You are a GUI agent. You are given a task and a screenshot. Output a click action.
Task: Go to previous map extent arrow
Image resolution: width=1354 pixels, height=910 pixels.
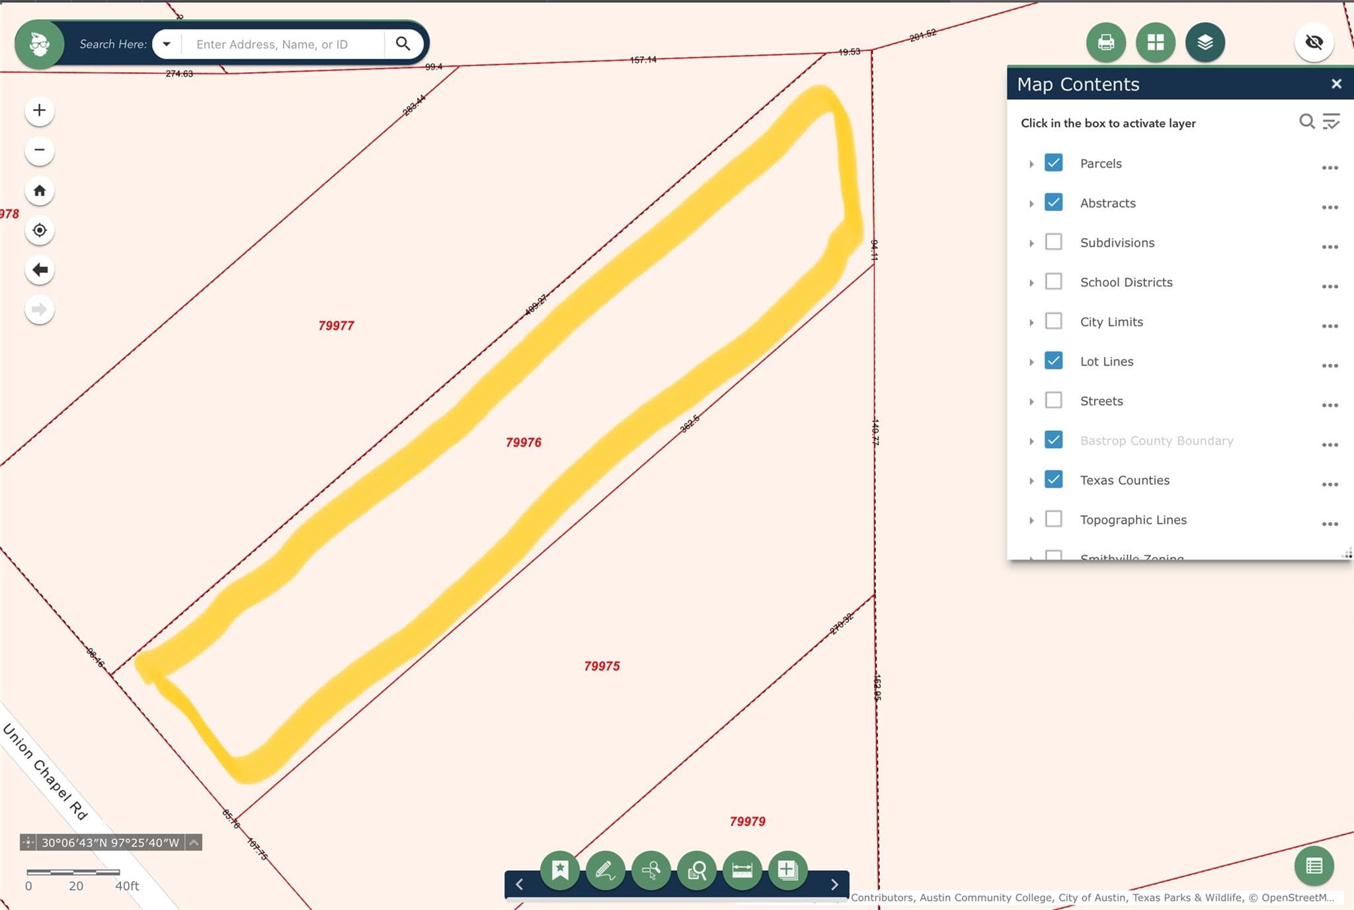[x=40, y=270]
